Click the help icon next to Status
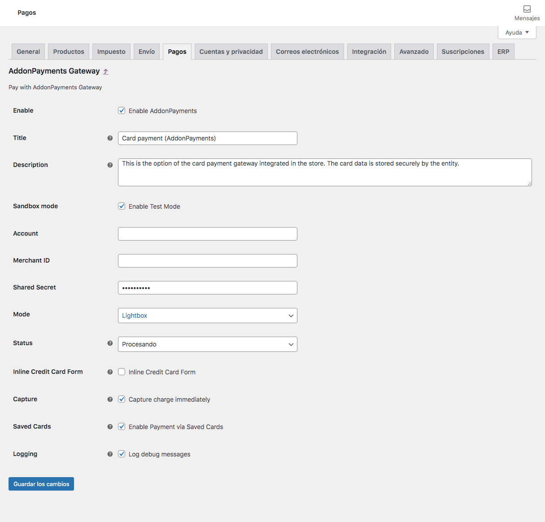Viewport: 545px width, 522px height. click(x=110, y=343)
